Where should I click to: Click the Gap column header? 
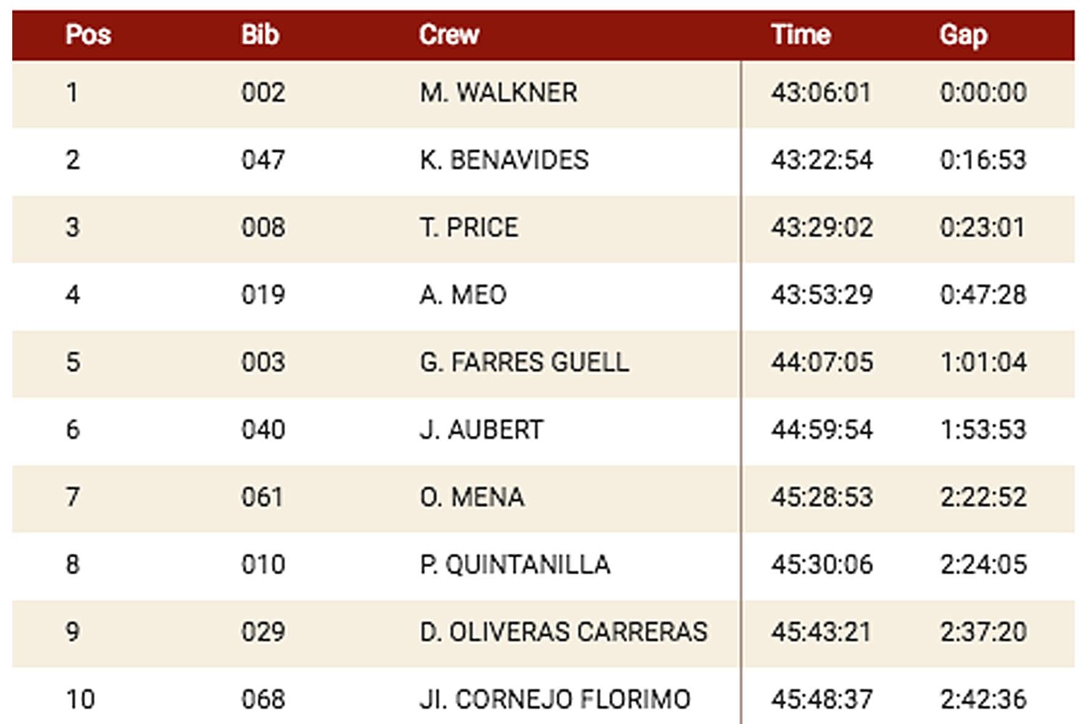click(x=963, y=35)
